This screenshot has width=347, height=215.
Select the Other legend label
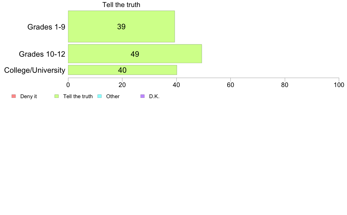click(113, 96)
